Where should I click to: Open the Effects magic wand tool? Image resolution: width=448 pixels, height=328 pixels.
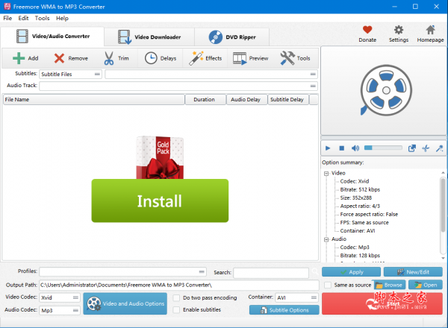[x=205, y=58]
